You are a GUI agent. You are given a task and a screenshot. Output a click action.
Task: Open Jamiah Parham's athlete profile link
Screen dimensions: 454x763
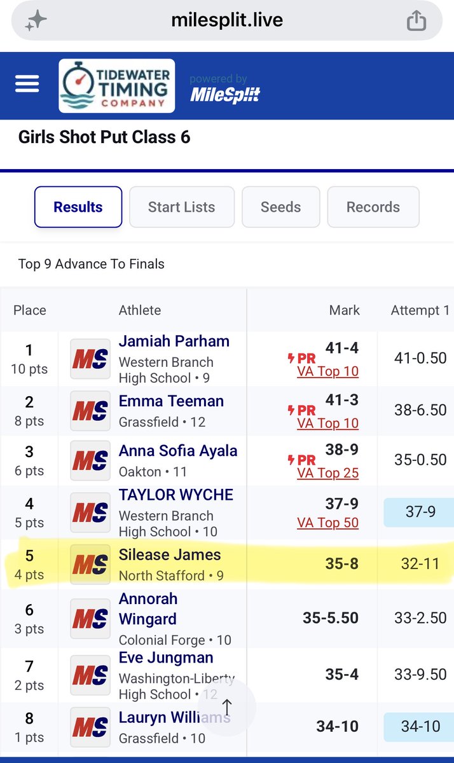click(174, 341)
